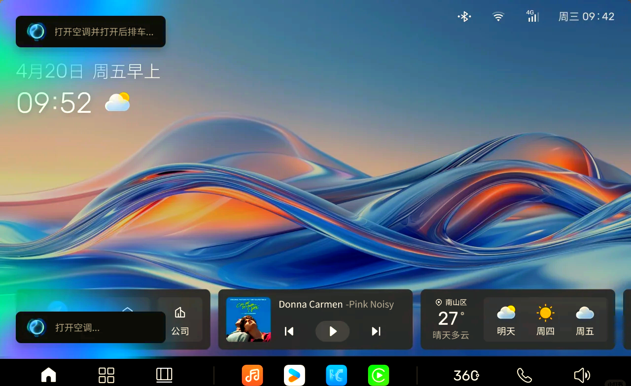Toggle Bluetooth from the status bar
This screenshot has width=631, height=386.
click(x=464, y=17)
